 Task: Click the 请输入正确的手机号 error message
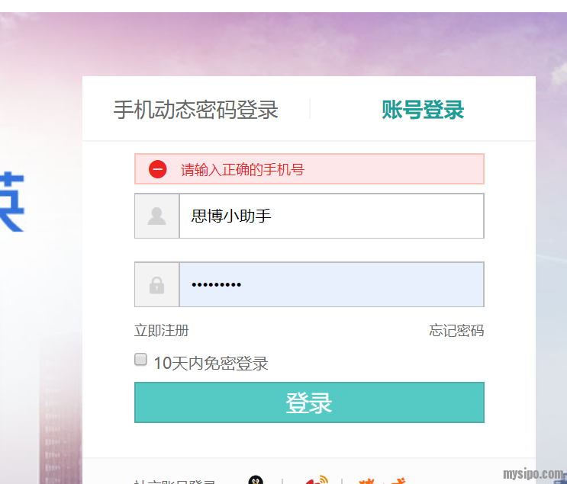(243, 170)
